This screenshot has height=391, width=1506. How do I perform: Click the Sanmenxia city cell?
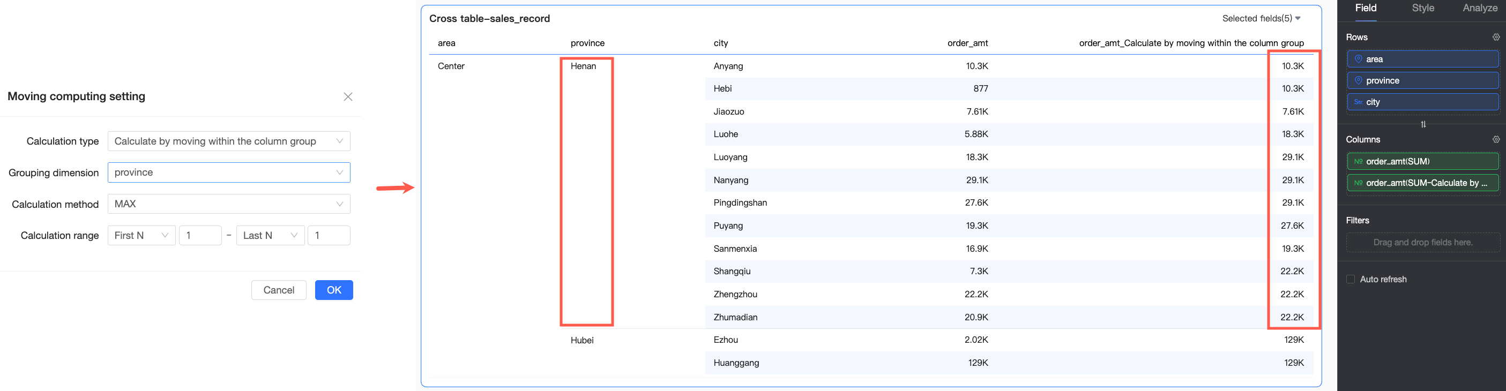coord(735,249)
